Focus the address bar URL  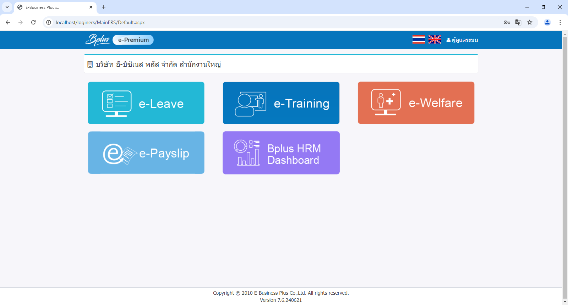[100, 22]
